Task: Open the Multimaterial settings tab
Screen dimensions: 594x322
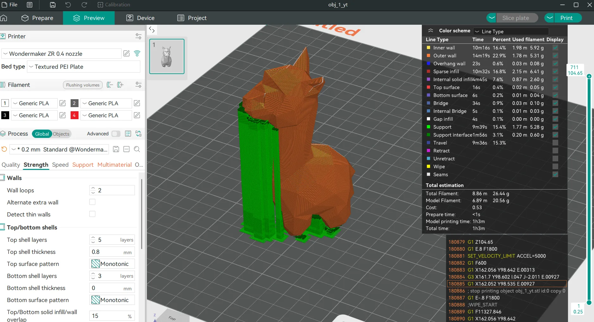Action: click(x=115, y=165)
